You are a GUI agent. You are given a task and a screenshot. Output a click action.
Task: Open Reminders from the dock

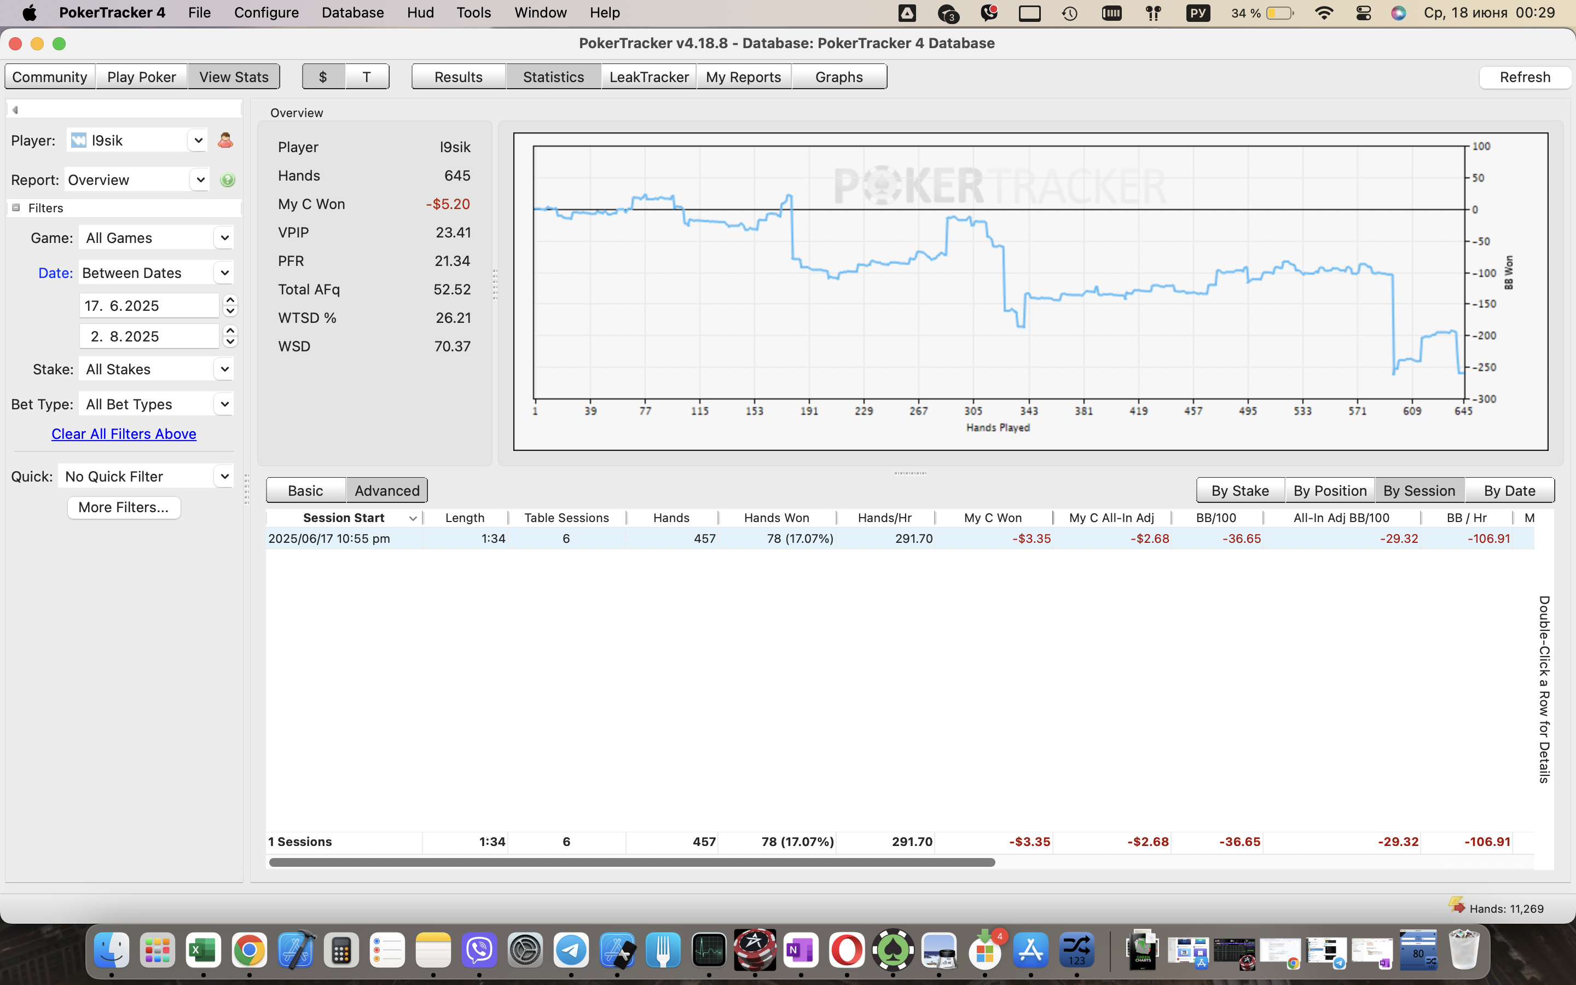387,951
